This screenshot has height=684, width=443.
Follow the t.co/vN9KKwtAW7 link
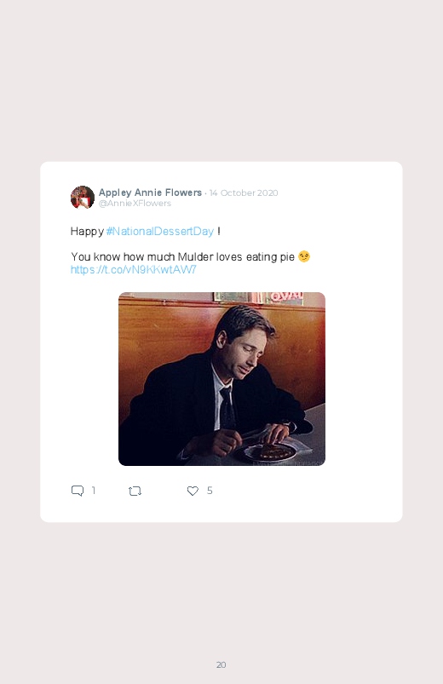(x=134, y=269)
